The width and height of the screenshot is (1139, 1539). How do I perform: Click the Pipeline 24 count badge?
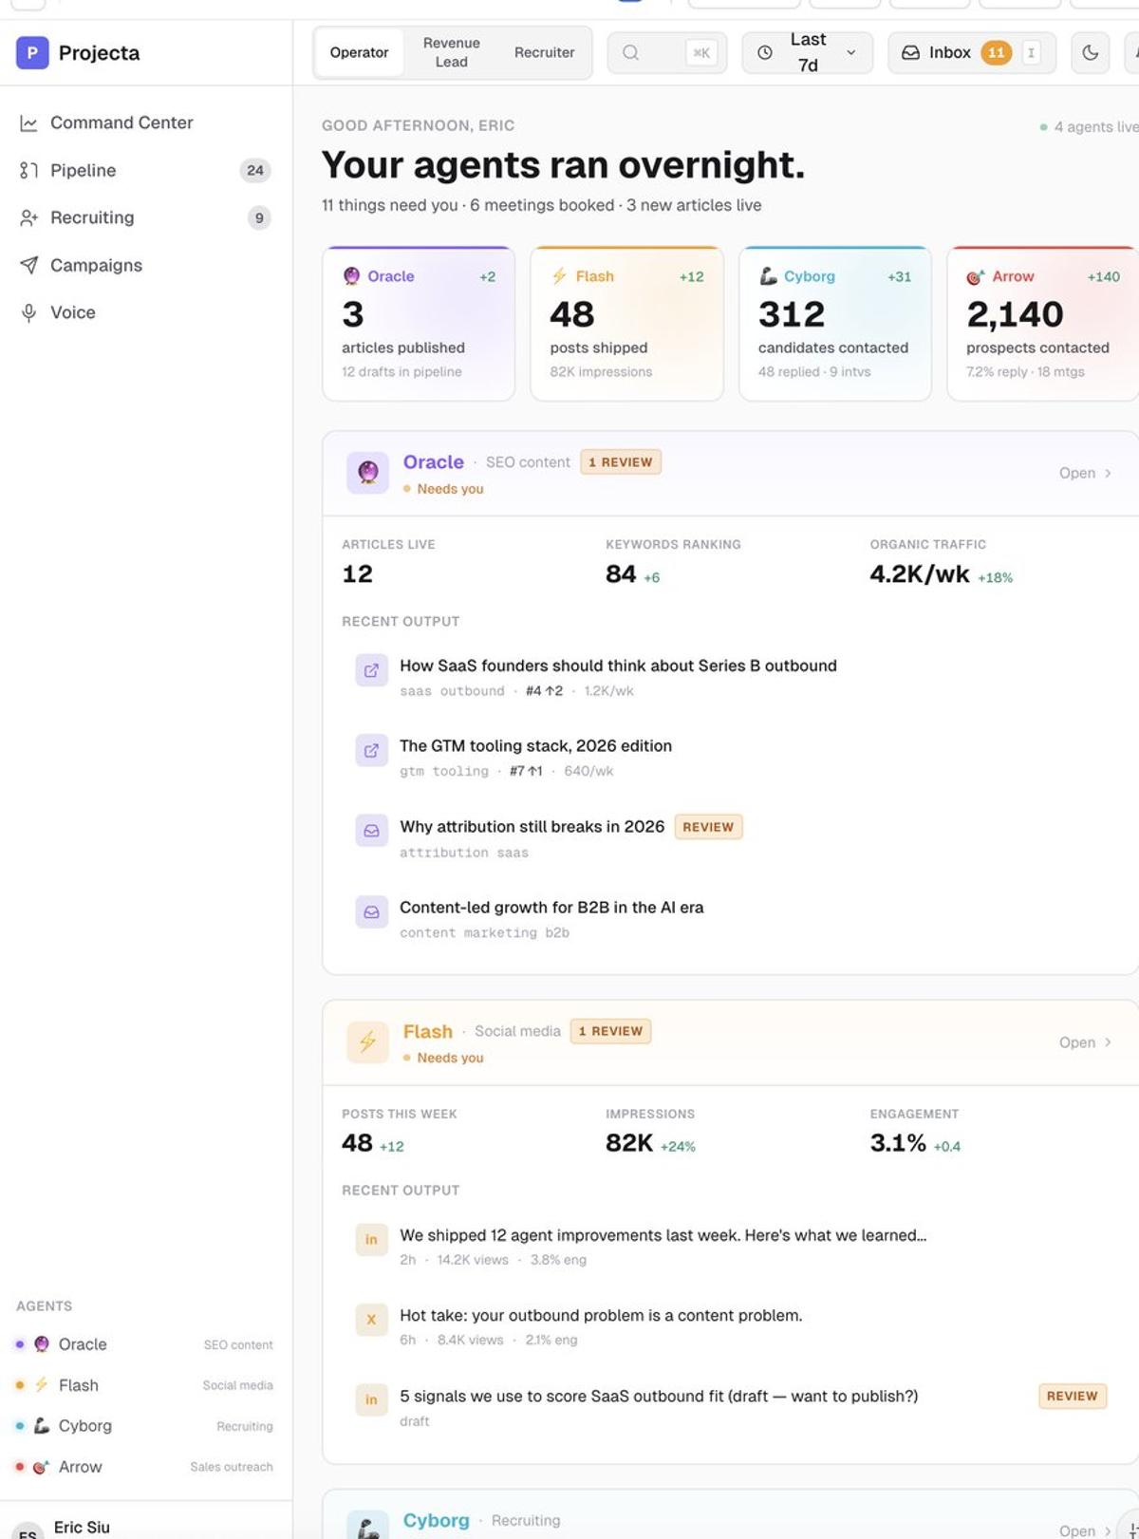[x=255, y=170]
